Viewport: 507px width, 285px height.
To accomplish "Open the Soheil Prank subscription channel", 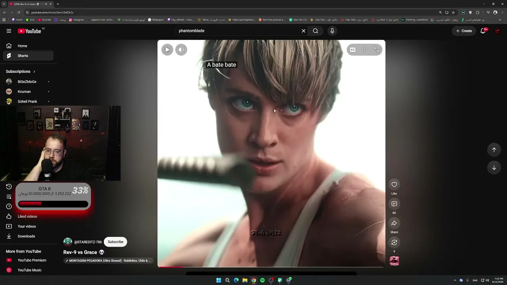I will (x=28, y=101).
